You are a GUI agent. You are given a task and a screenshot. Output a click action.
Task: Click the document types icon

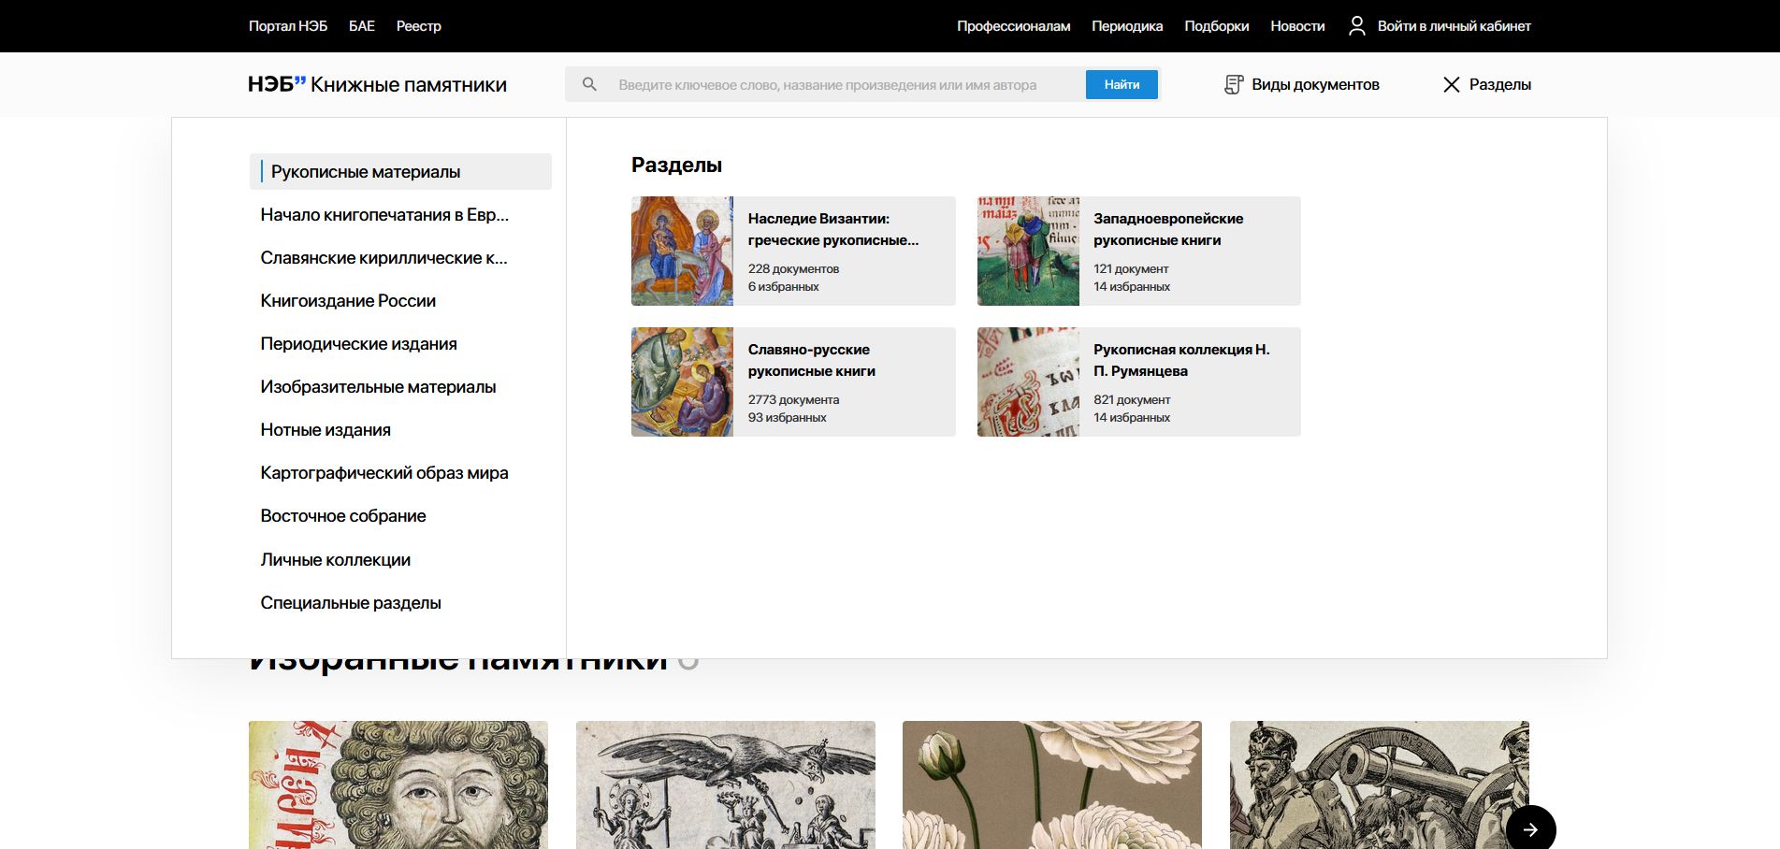(1234, 84)
